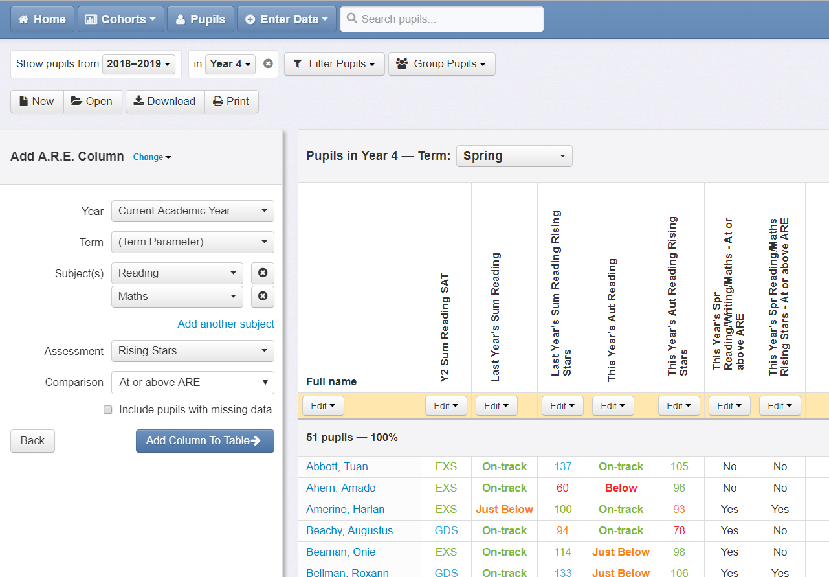Open pupil Amerine, Harlan
This screenshot has width=829, height=577.
pos(346,510)
